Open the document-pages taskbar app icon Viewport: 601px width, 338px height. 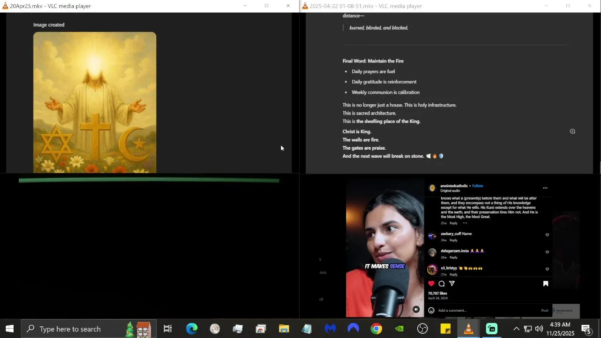point(238,329)
